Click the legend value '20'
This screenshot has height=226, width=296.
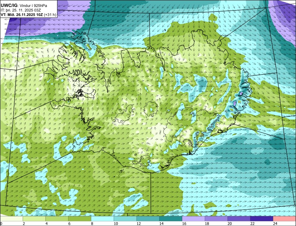(x=230, y=224)
